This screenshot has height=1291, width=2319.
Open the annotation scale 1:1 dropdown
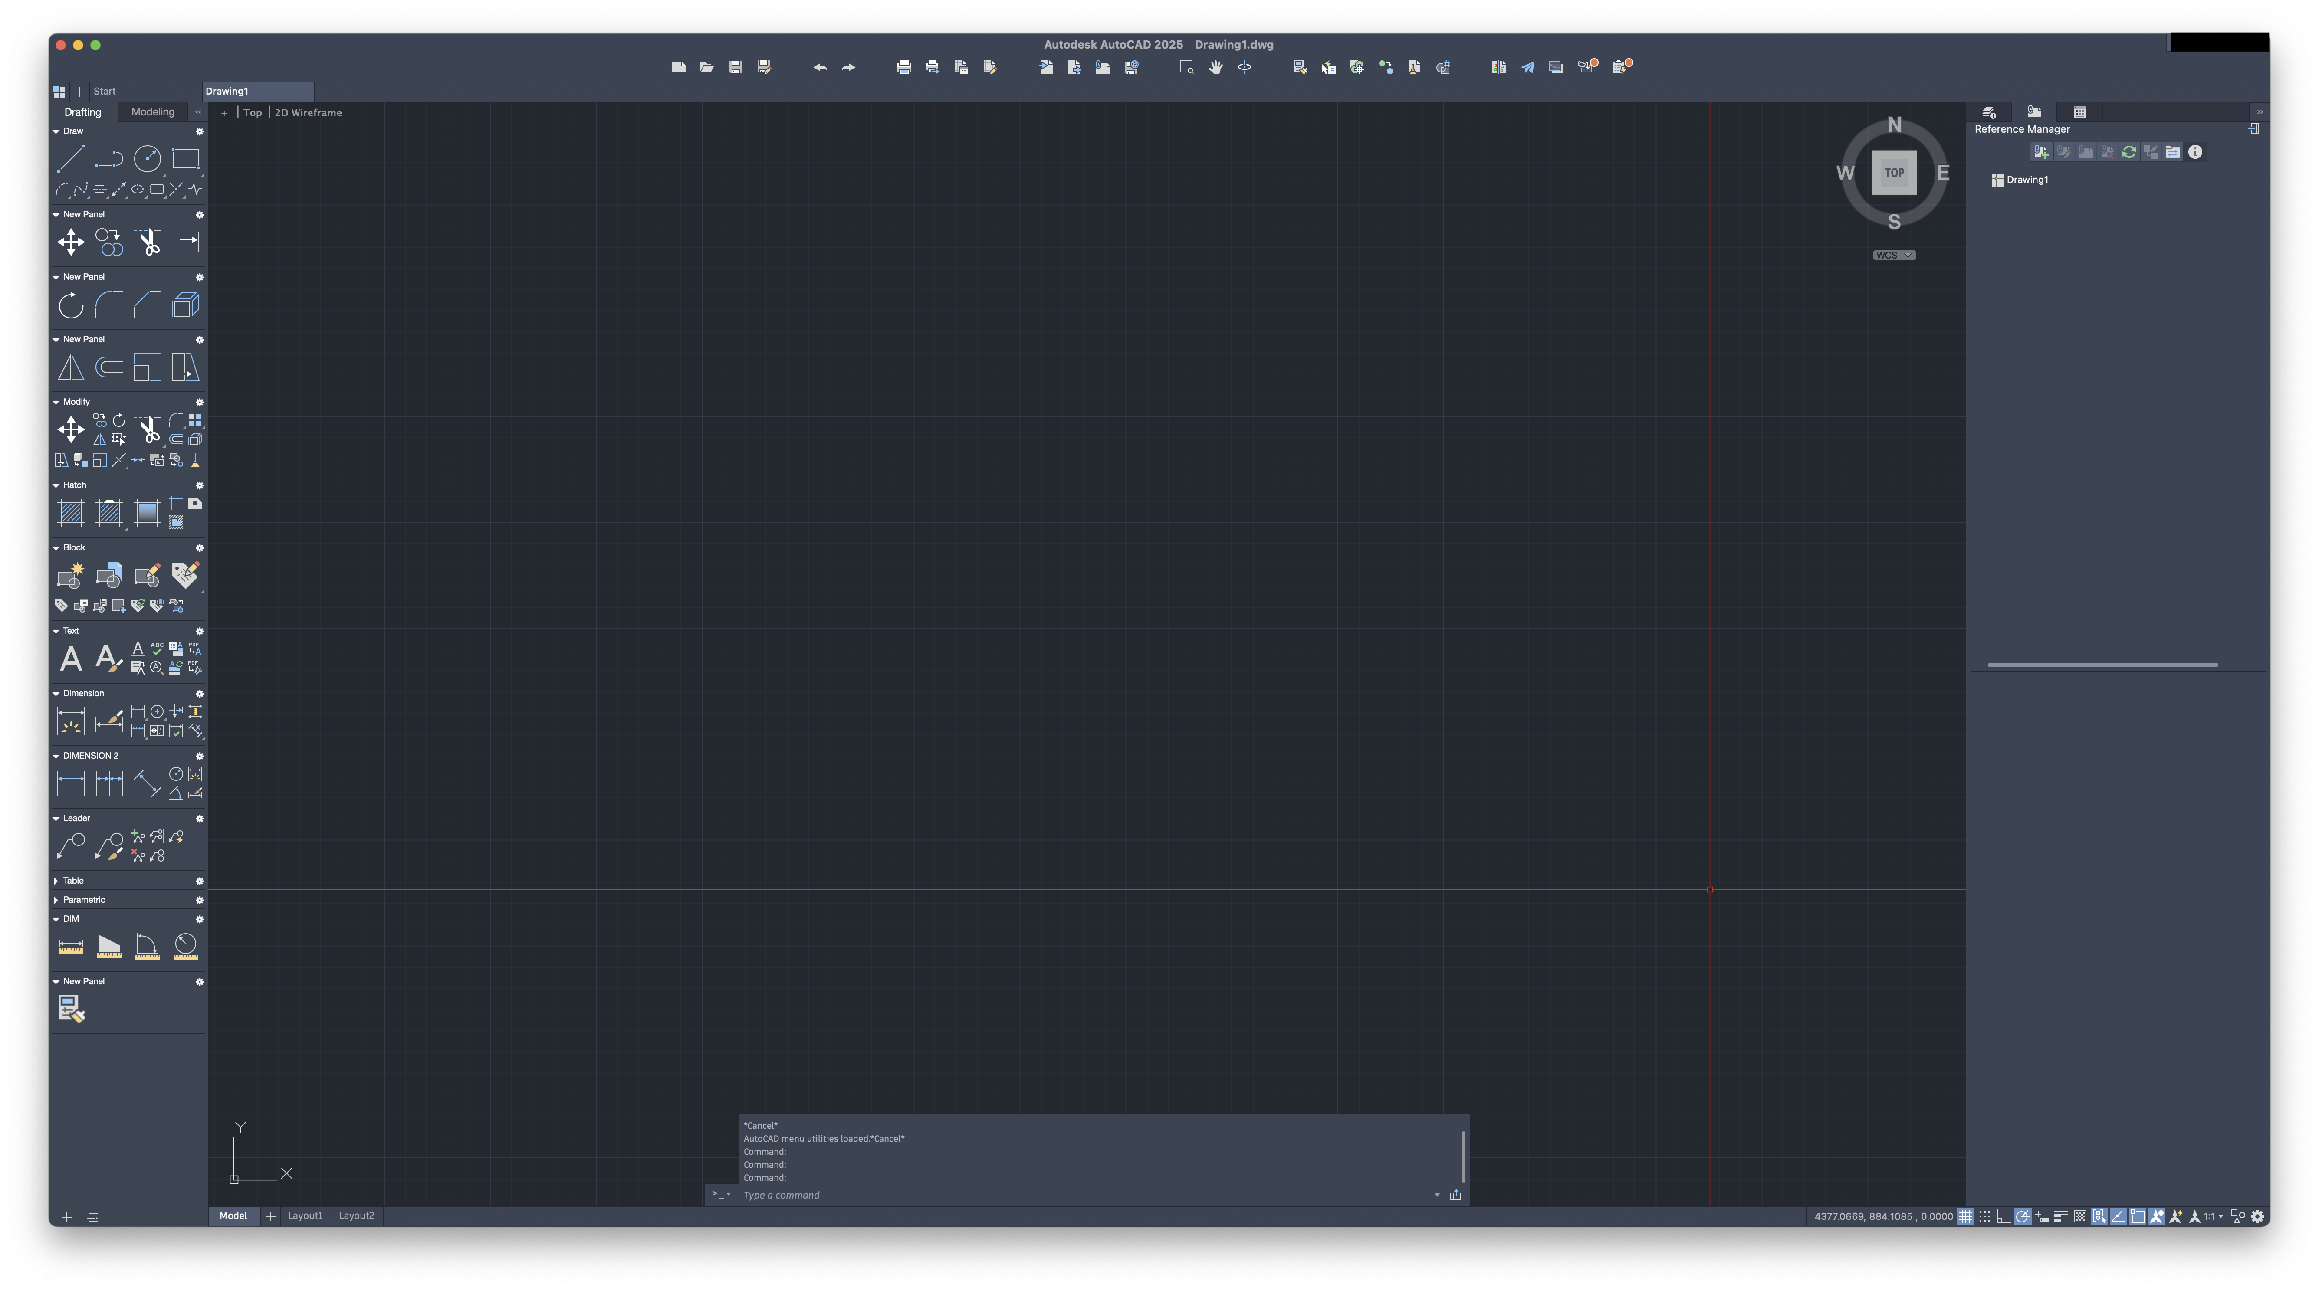[2214, 1216]
